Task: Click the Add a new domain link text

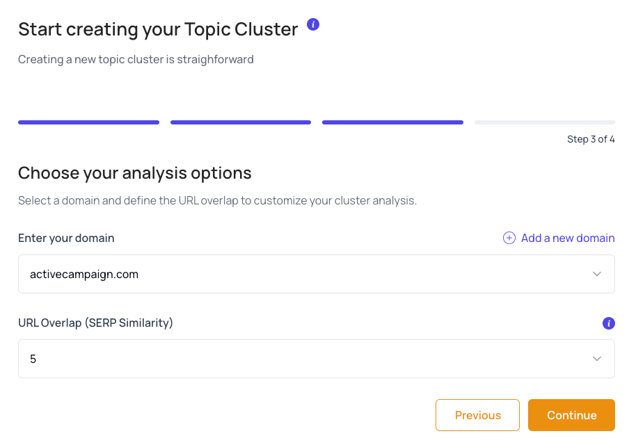Action: click(567, 238)
